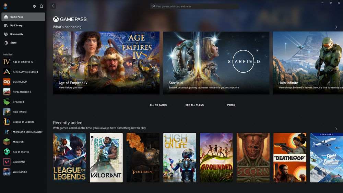
Task: Select VALORANT in the Installed sidebar
Action: coord(19,162)
